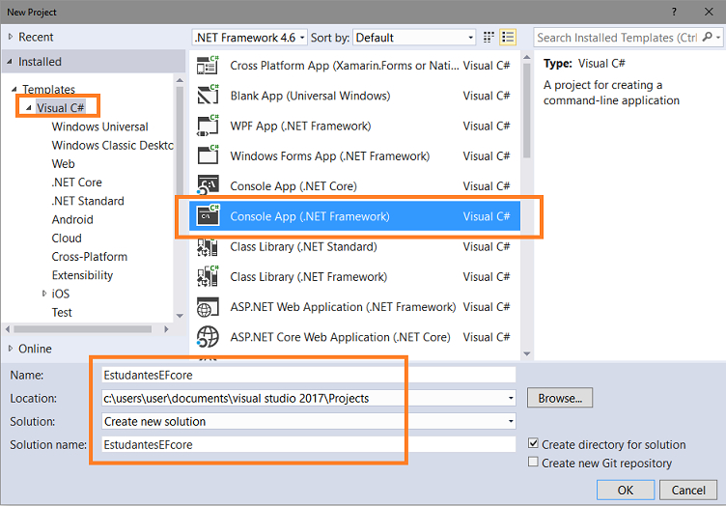Click the ASP.NET Core Web Application globe icon
The width and height of the screenshot is (726, 506).
point(208,337)
